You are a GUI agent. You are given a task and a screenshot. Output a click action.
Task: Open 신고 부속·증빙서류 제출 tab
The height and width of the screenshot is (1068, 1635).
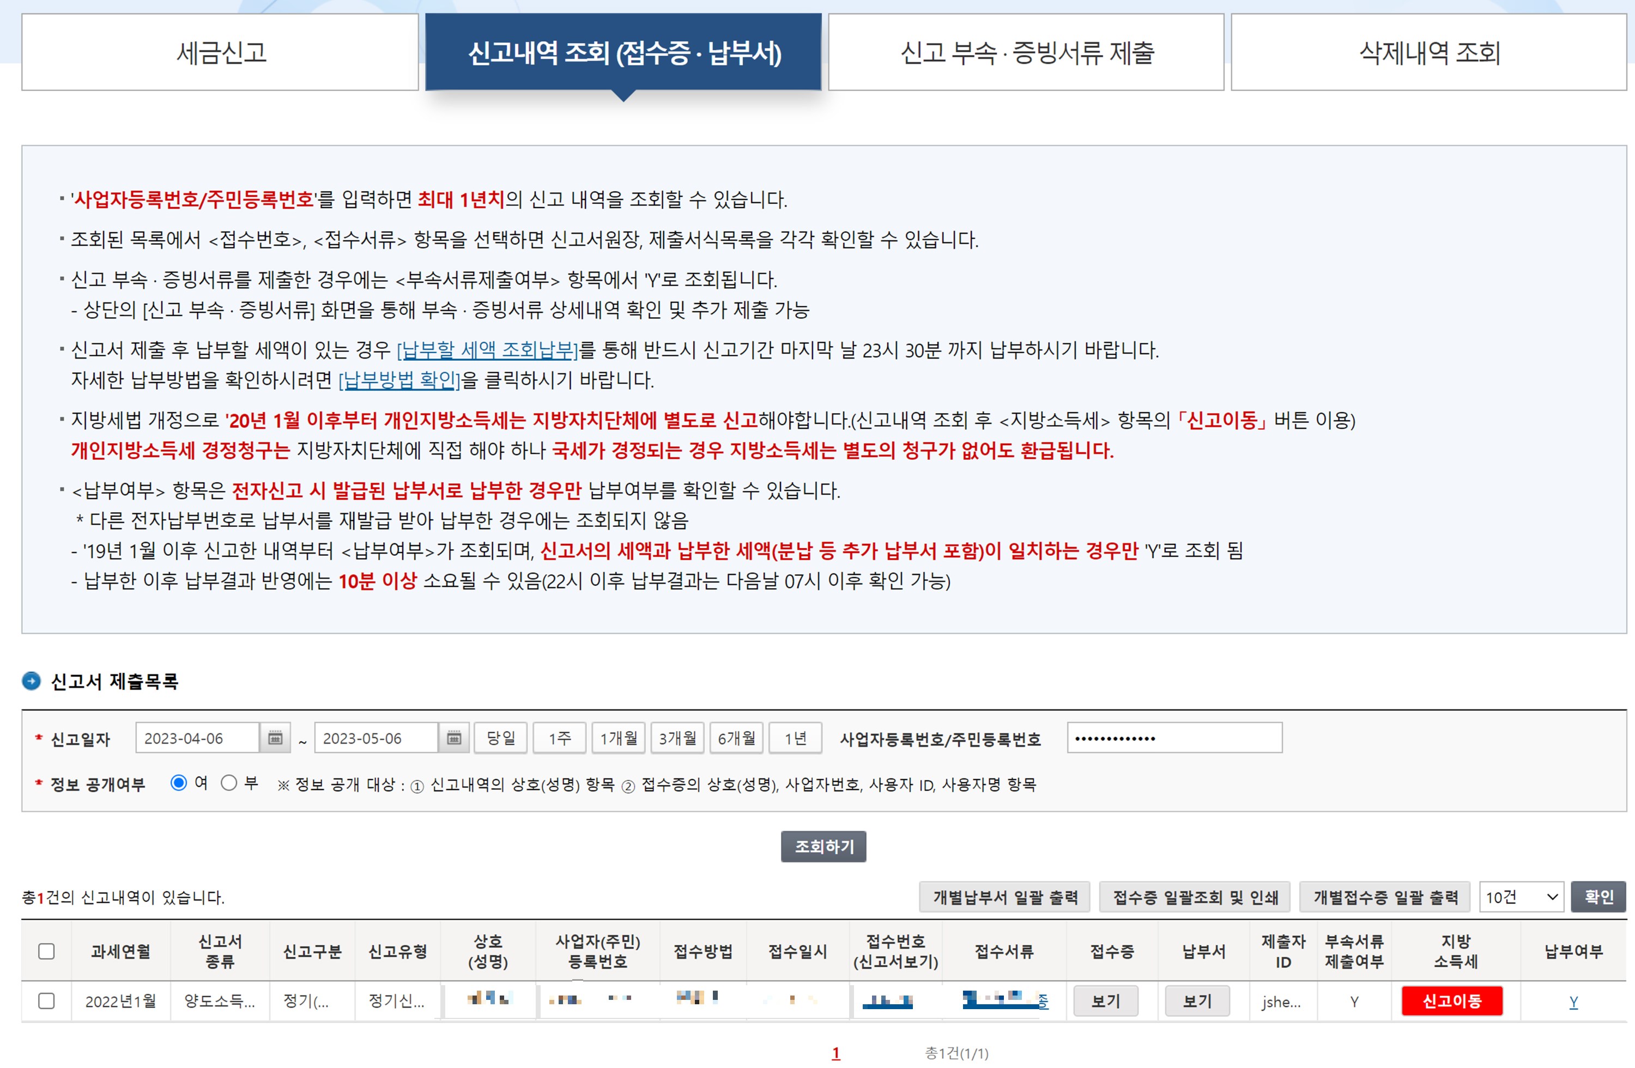point(1026,52)
